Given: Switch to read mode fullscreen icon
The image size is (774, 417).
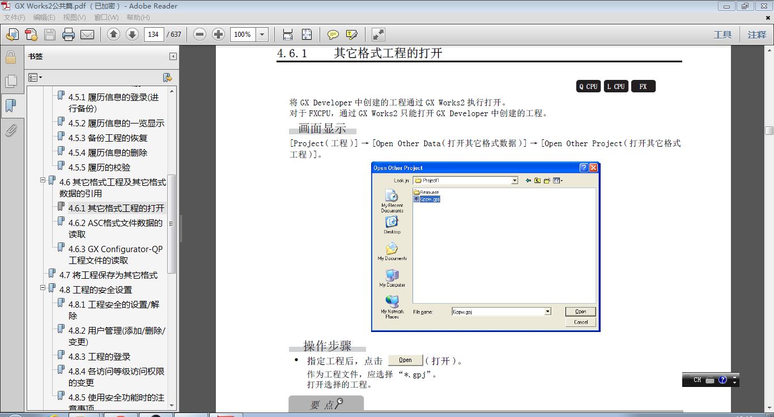Looking at the screenshot, I should pos(378,35).
